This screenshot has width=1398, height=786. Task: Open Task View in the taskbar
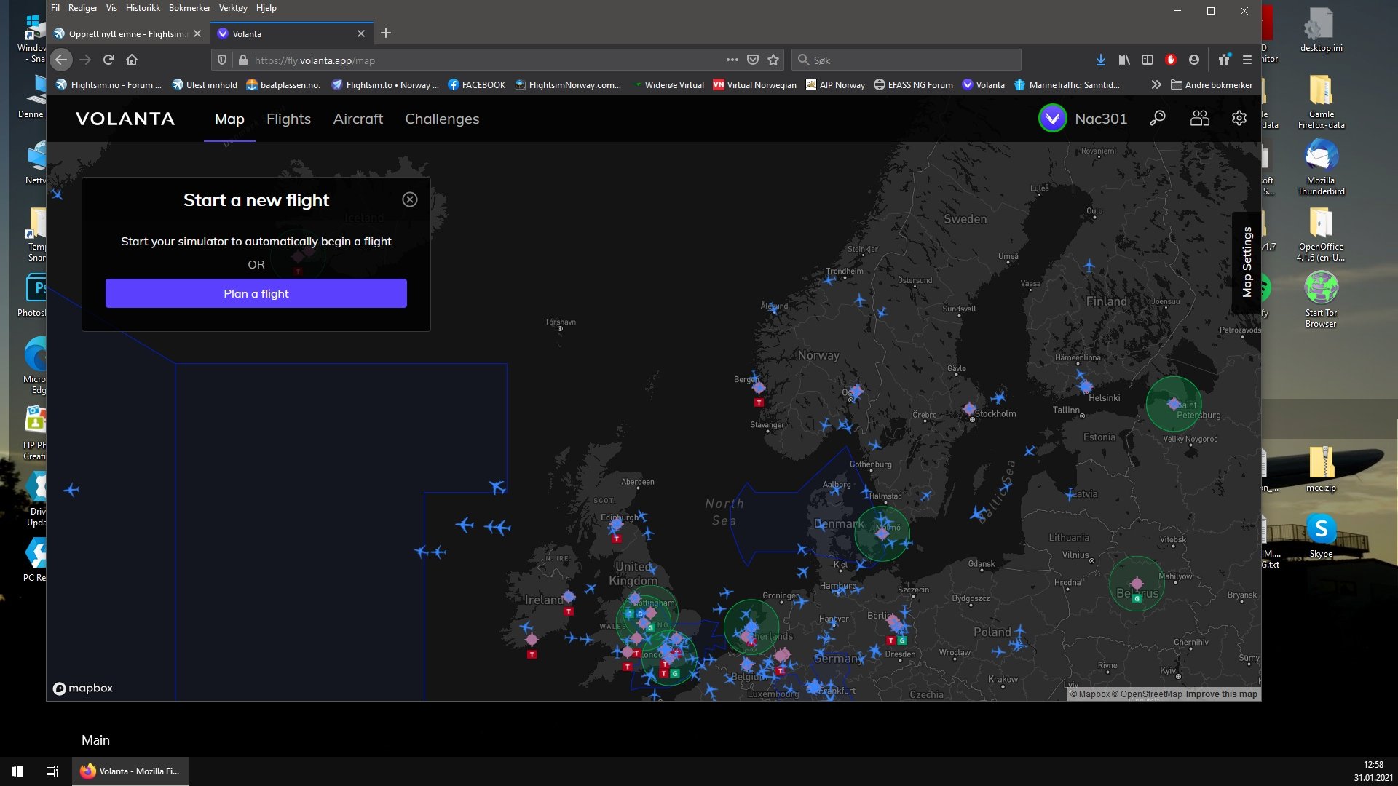52,771
